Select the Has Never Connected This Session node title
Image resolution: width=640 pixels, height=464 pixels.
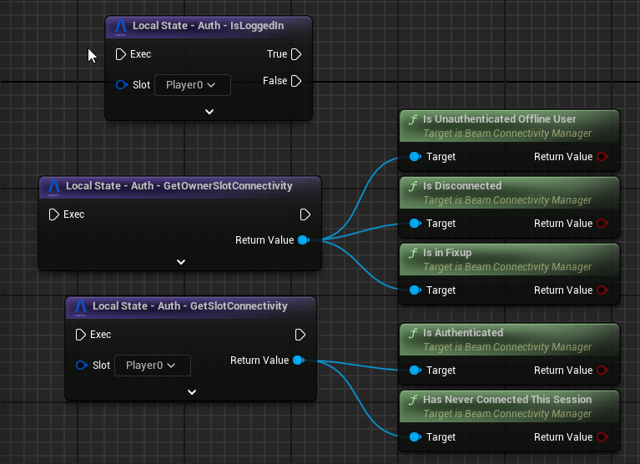coord(506,400)
